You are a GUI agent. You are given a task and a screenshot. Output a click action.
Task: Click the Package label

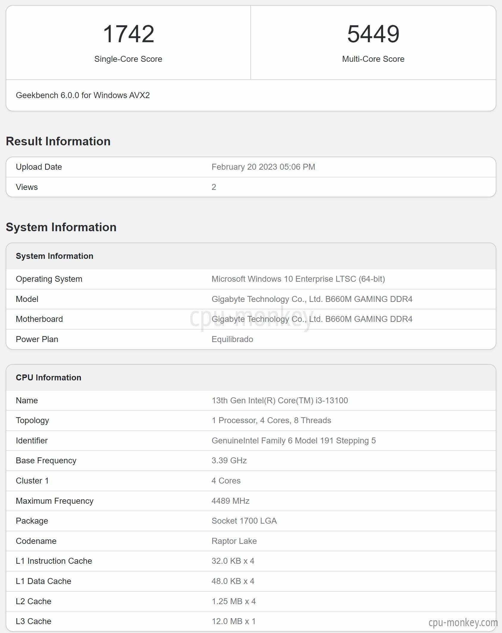32,521
